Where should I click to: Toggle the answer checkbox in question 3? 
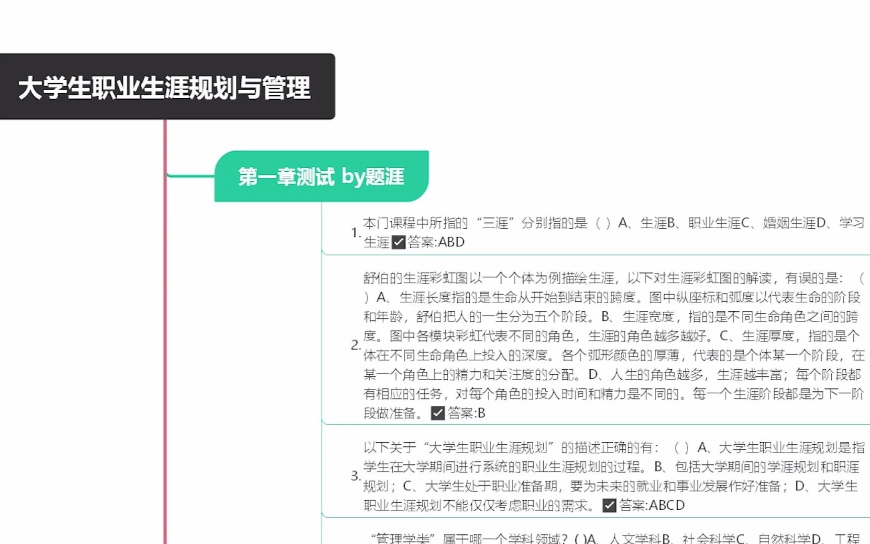(x=610, y=505)
